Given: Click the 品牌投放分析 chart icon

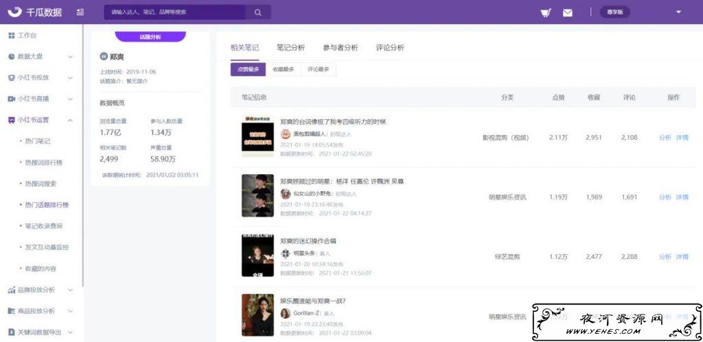Looking at the screenshot, I should pyautogui.click(x=12, y=290).
